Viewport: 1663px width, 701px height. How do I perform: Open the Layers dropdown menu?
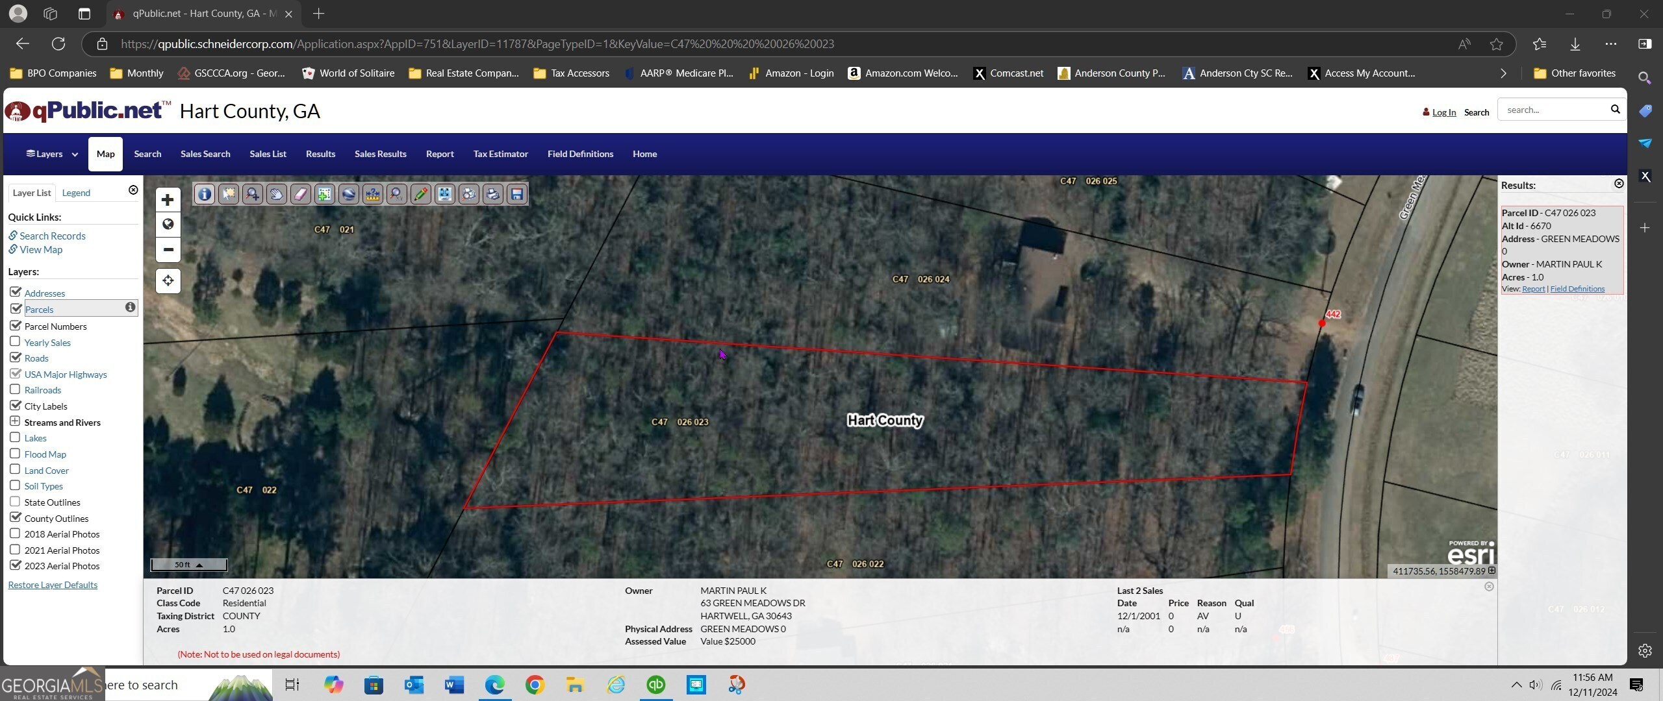(52, 154)
